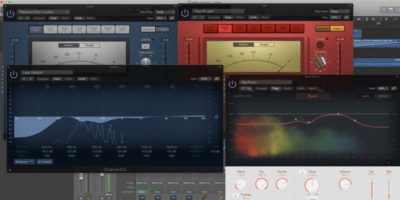This screenshot has width=400, height=200.
Task: Open Side Chain None menu in uke compressor
Action: [x=340, y=11]
